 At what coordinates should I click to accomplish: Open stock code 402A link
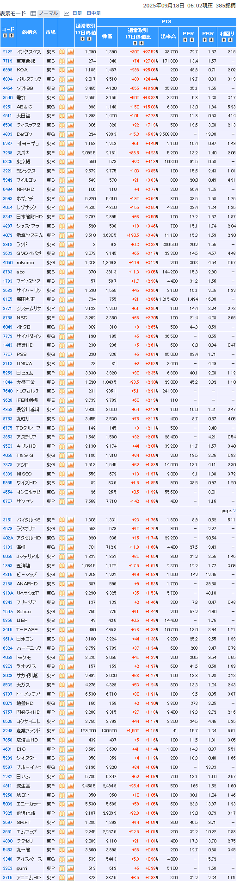(x=8, y=538)
